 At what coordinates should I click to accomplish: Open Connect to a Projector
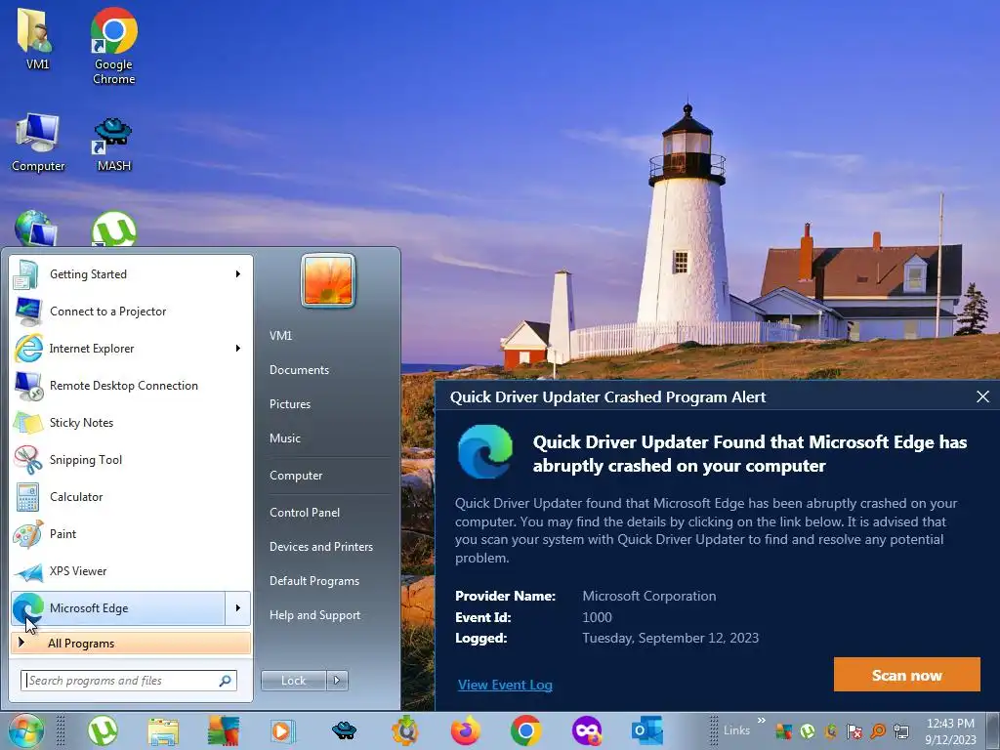point(132,312)
